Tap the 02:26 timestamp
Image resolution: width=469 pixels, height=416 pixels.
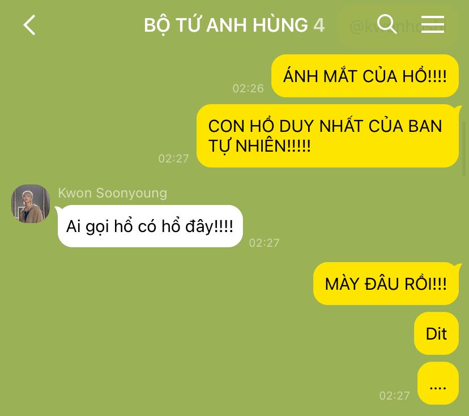pyautogui.click(x=248, y=88)
